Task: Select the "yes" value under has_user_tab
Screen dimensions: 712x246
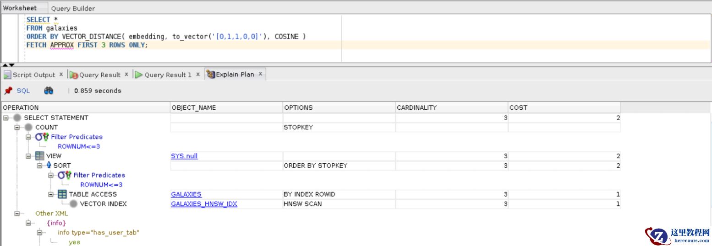Action: click(74, 242)
